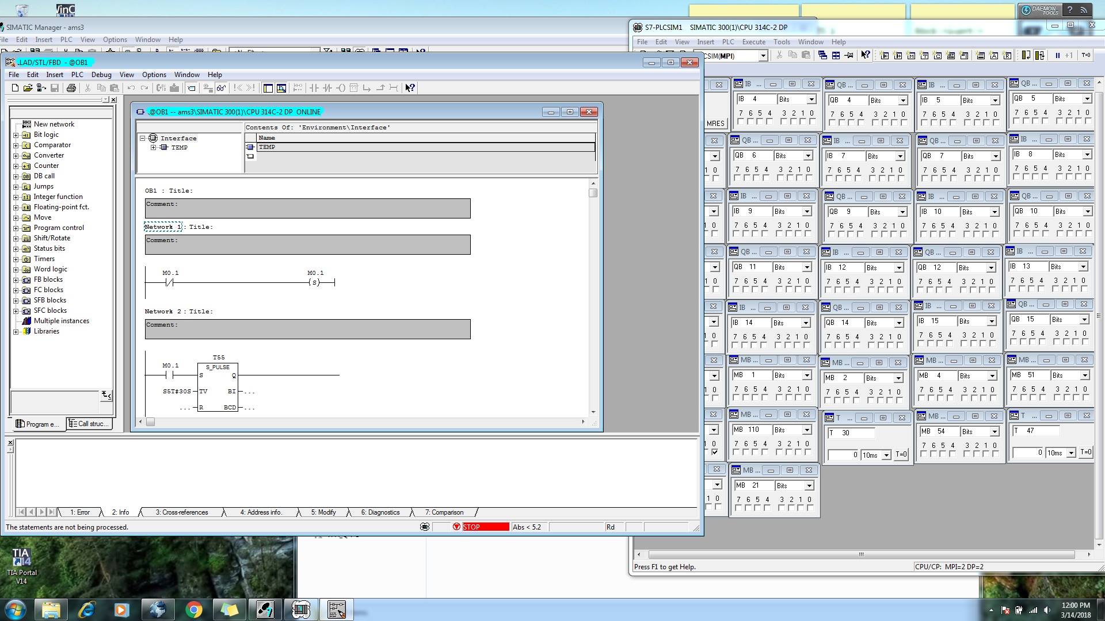
Task: Click the New block icon in LAD toolbar
Action: pyautogui.click(x=15, y=88)
